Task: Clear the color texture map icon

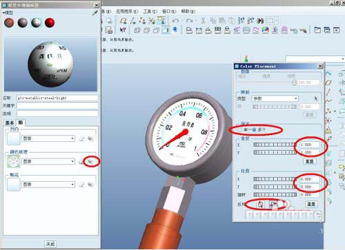Action: (x=81, y=162)
